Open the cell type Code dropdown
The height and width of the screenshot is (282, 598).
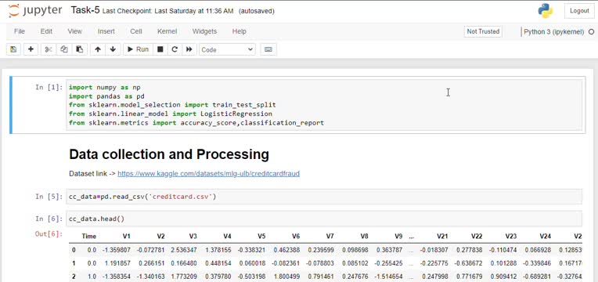coord(227,49)
